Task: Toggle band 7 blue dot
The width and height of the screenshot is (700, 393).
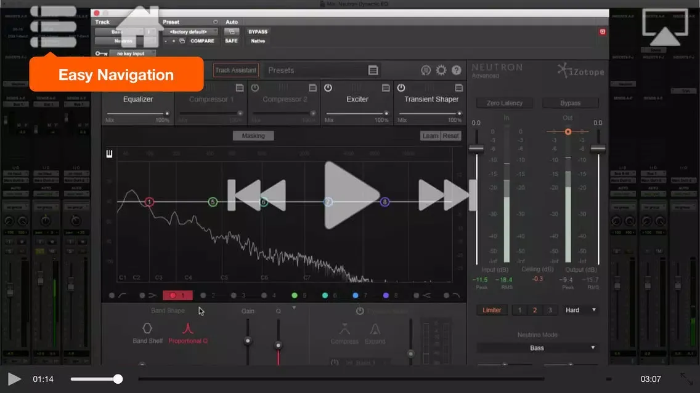Action: click(x=356, y=295)
